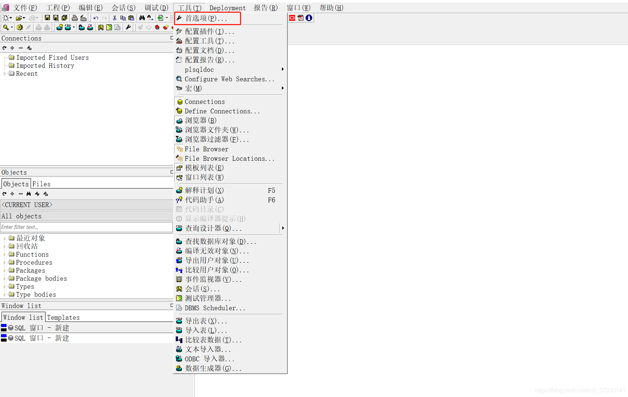Image resolution: width=628 pixels, height=397 pixels.
Task: Click the minus icon in Connections panel
Action: [x=21, y=48]
